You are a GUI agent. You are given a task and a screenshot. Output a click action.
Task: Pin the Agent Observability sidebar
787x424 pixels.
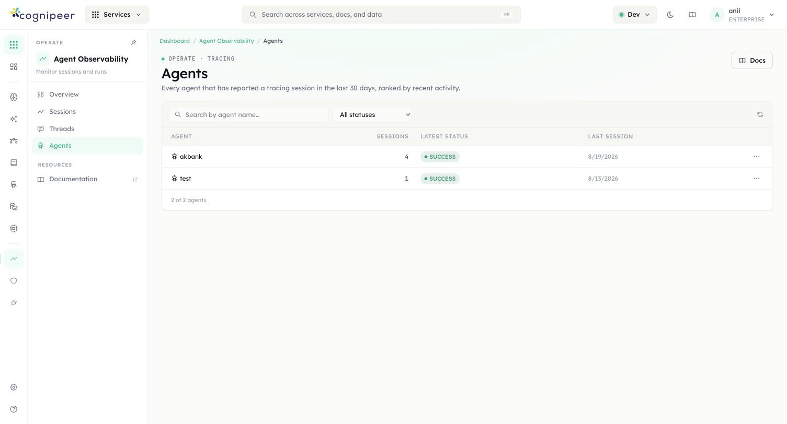coord(133,43)
